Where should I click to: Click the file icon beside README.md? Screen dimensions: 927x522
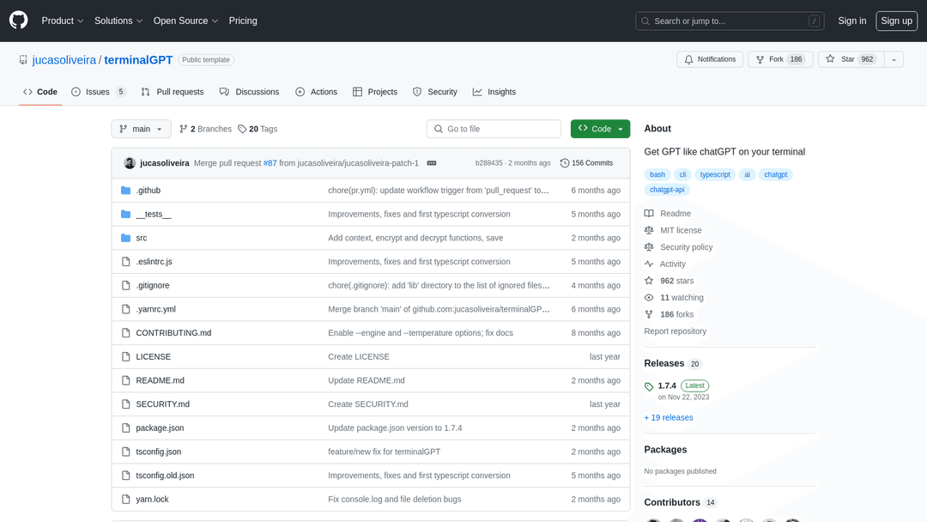point(125,380)
